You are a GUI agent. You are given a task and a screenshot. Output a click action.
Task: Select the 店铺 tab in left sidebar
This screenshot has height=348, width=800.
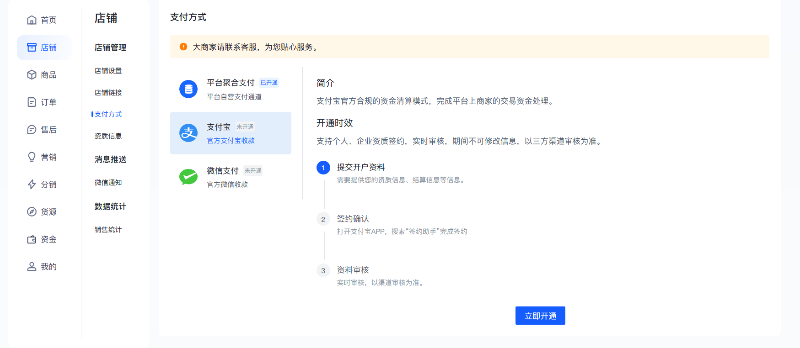[44, 47]
